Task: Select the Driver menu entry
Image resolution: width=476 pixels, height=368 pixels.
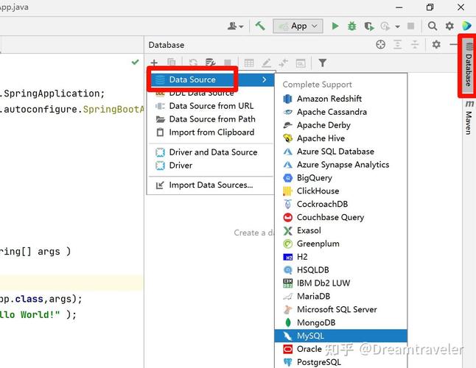Action: coord(211,165)
